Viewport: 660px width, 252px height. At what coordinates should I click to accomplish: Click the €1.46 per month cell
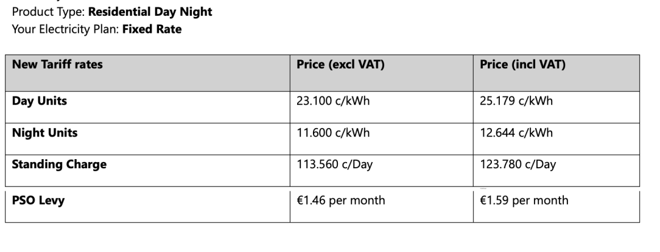click(x=381, y=205)
